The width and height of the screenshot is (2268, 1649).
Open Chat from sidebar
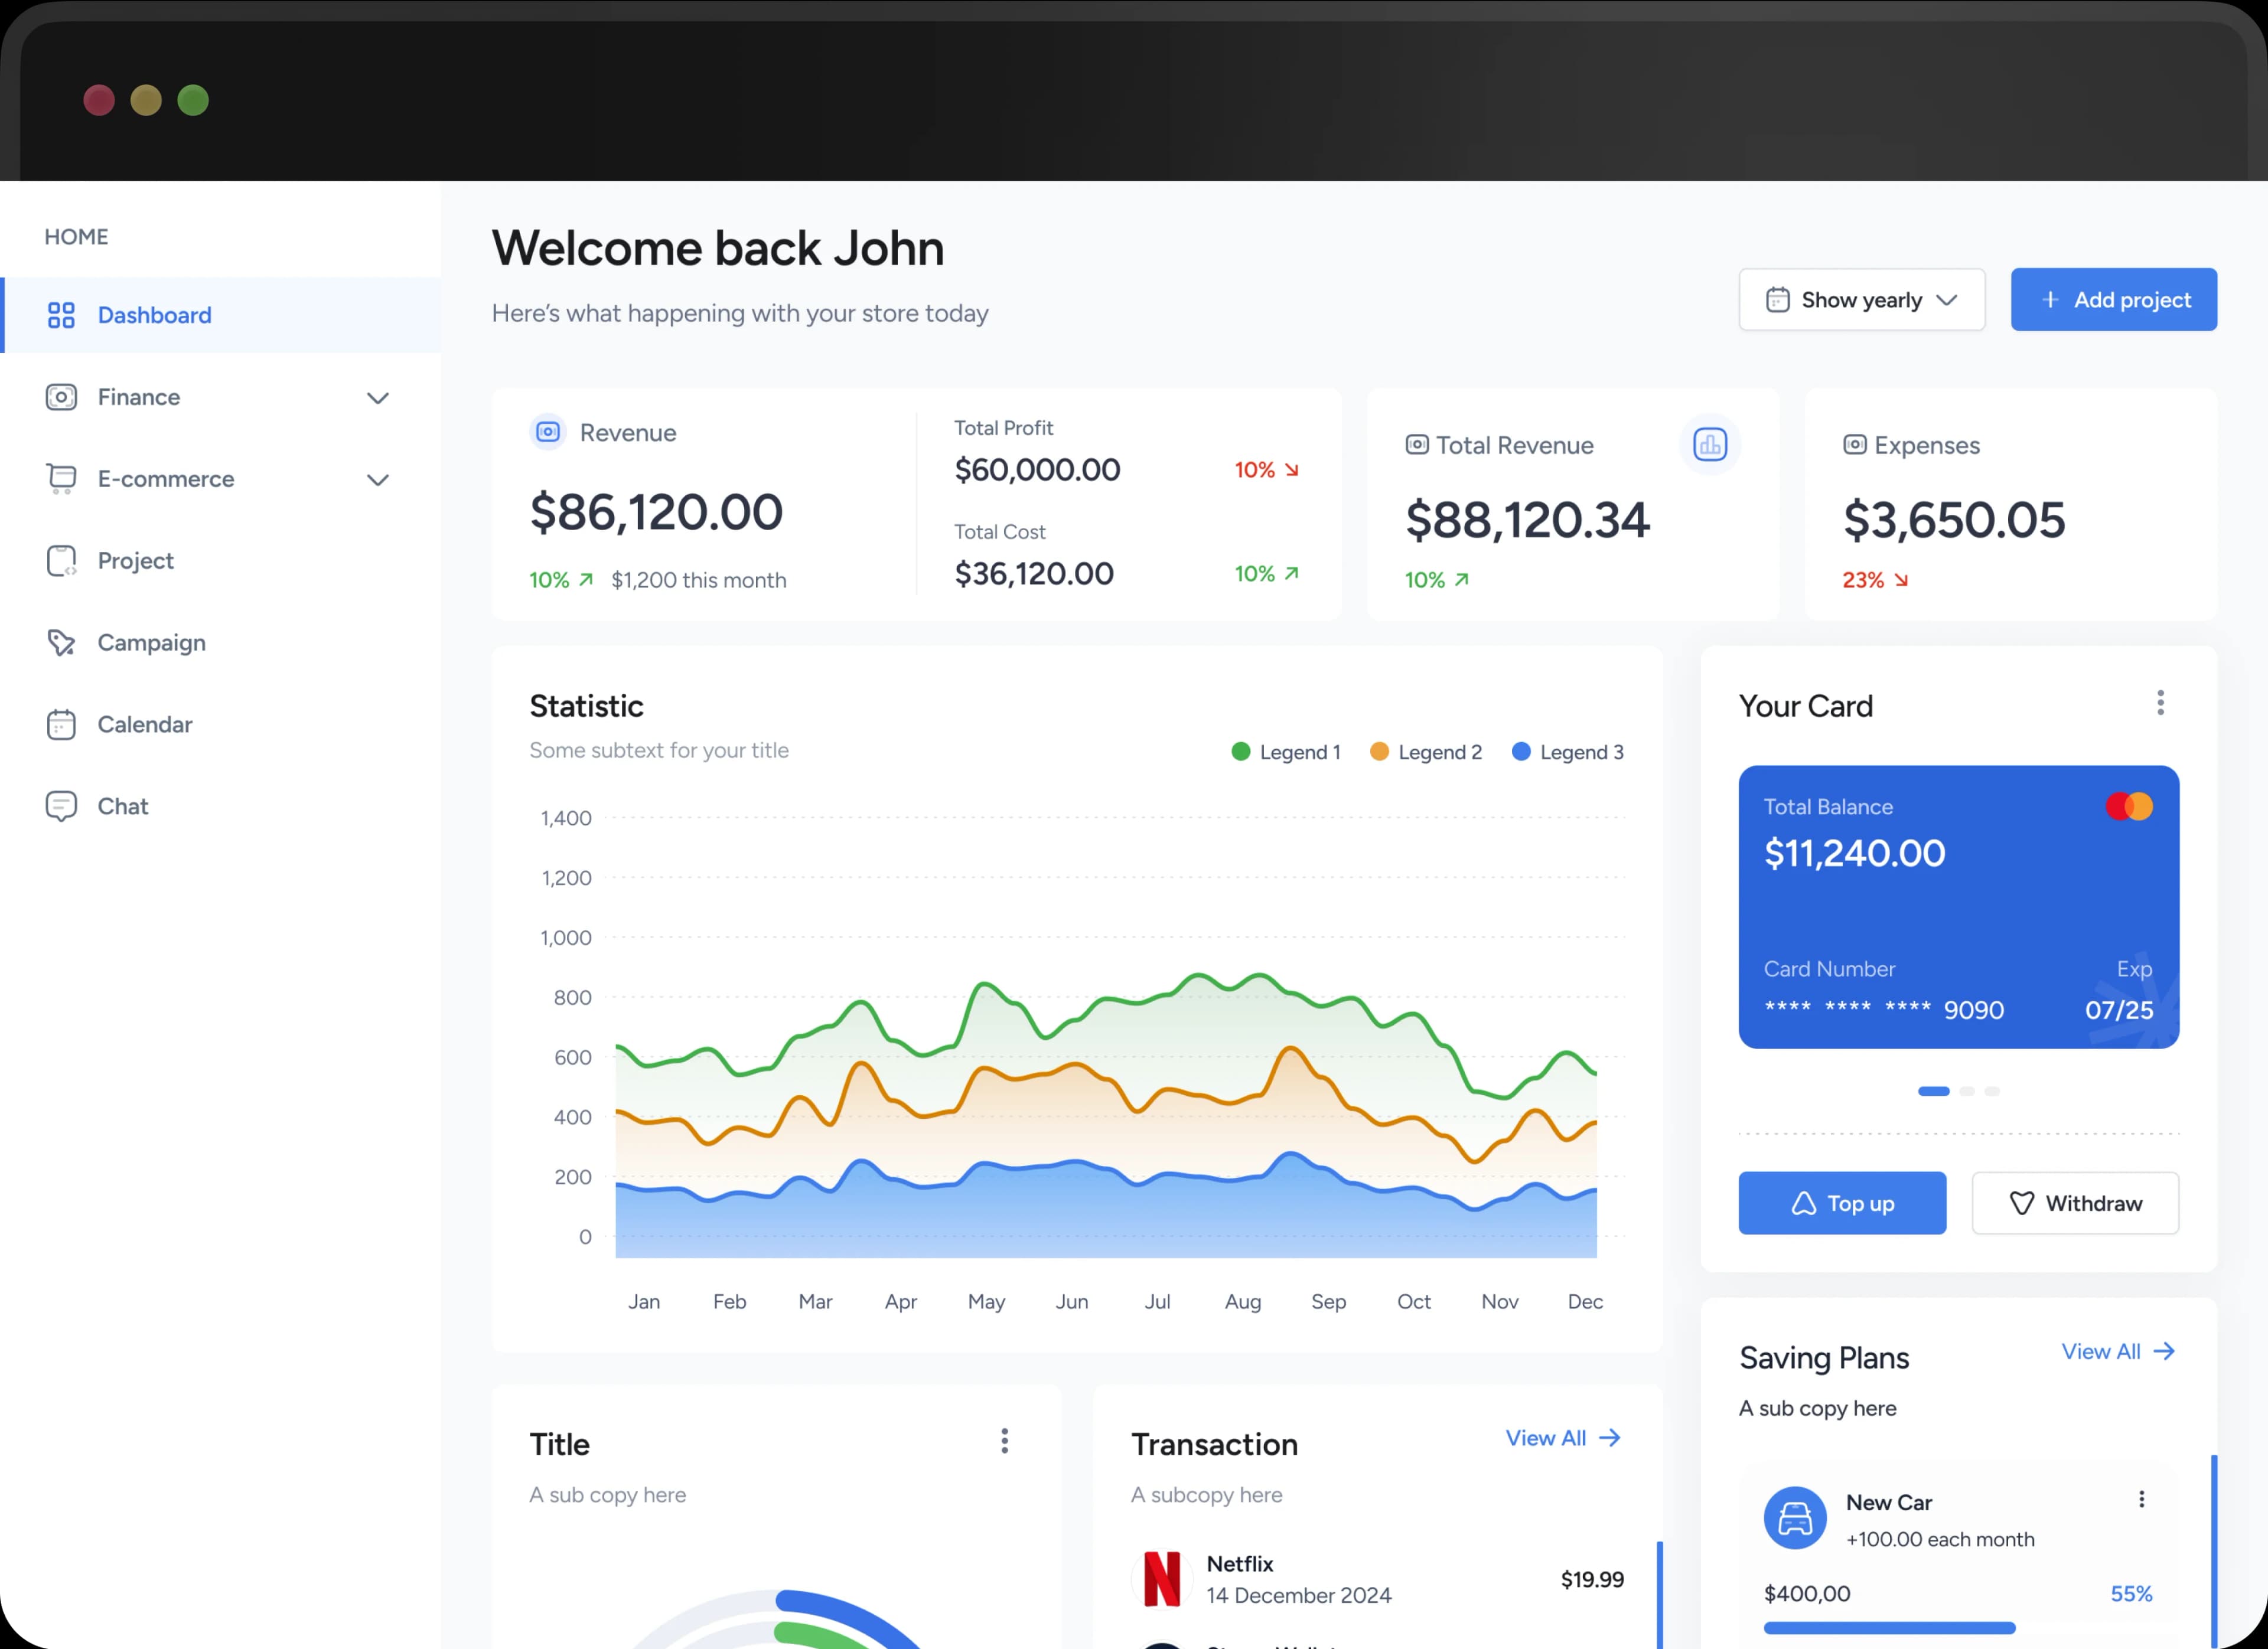click(220, 806)
